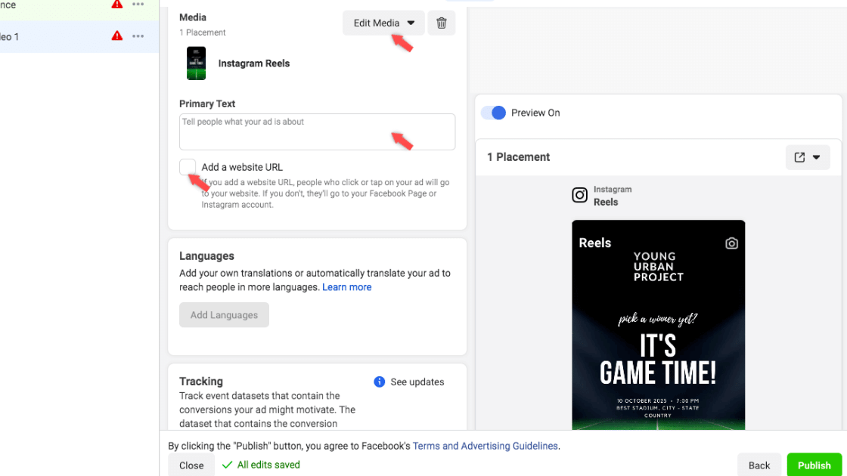Image resolution: width=847 pixels, height=476 pixels.
Task: Expand the preview format chevron
Action: [818, 157]
